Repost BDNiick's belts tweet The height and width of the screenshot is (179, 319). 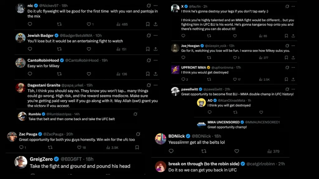pos(204,151)
